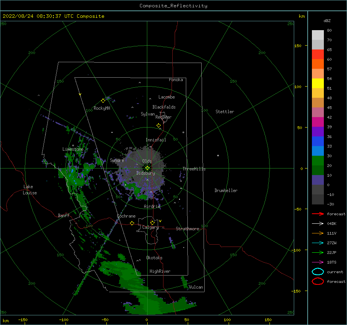Screen dimensions: 347x325
Task: Click the ThreeHills label
Action: click(194, 169)
